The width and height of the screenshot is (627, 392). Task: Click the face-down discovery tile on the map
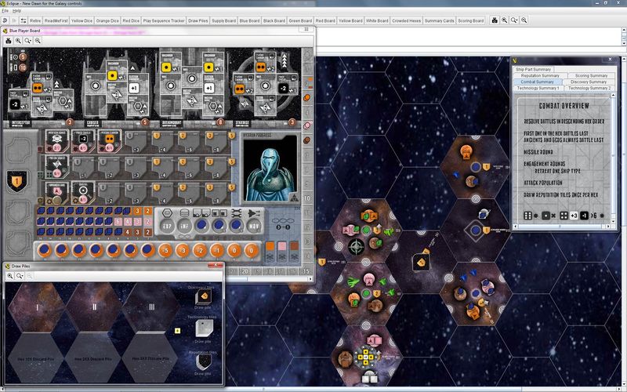pos(421,263)
